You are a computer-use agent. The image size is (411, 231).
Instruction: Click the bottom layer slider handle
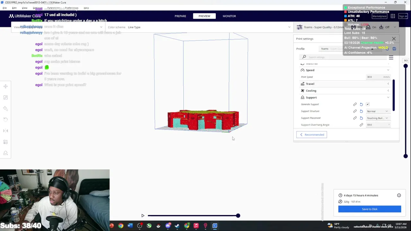click(x=406, y=156)
